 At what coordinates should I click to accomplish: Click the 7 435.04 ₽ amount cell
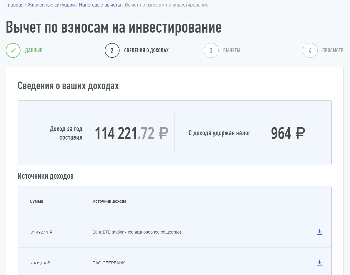click(x=40, y=263)
